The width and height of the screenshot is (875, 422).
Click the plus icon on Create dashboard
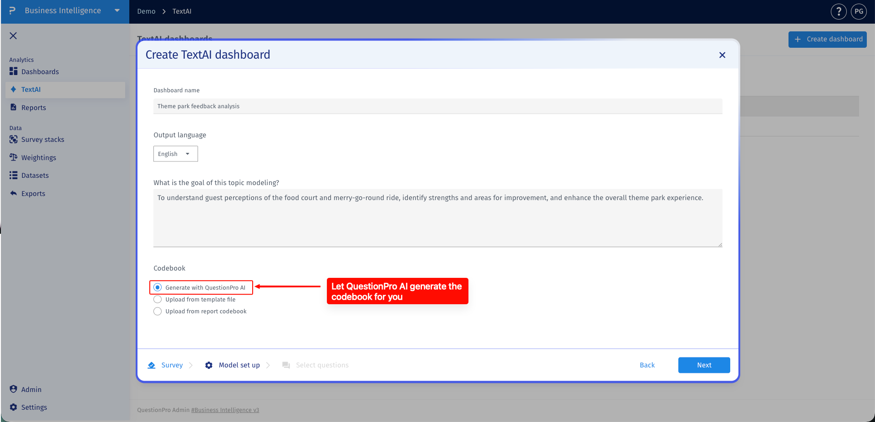tap(798, 40)
